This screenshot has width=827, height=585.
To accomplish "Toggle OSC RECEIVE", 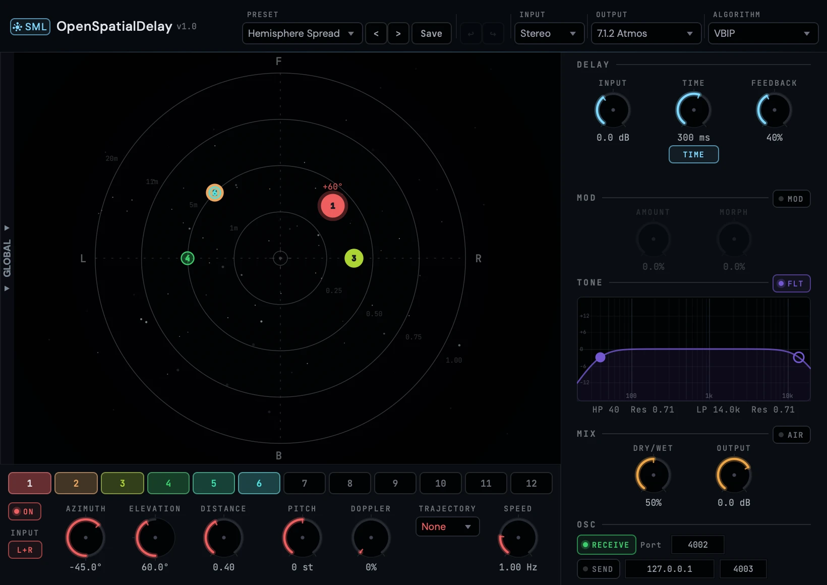I will pyautogui.click(x=606, y=545).
